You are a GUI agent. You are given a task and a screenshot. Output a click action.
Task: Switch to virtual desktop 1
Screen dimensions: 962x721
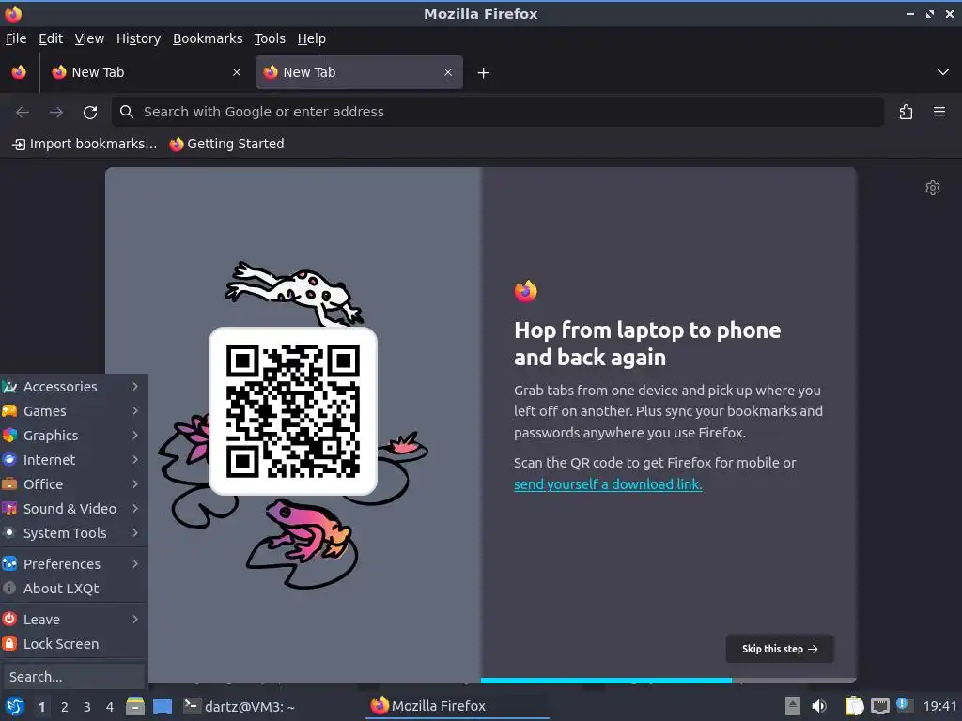(x=41, y=707)
